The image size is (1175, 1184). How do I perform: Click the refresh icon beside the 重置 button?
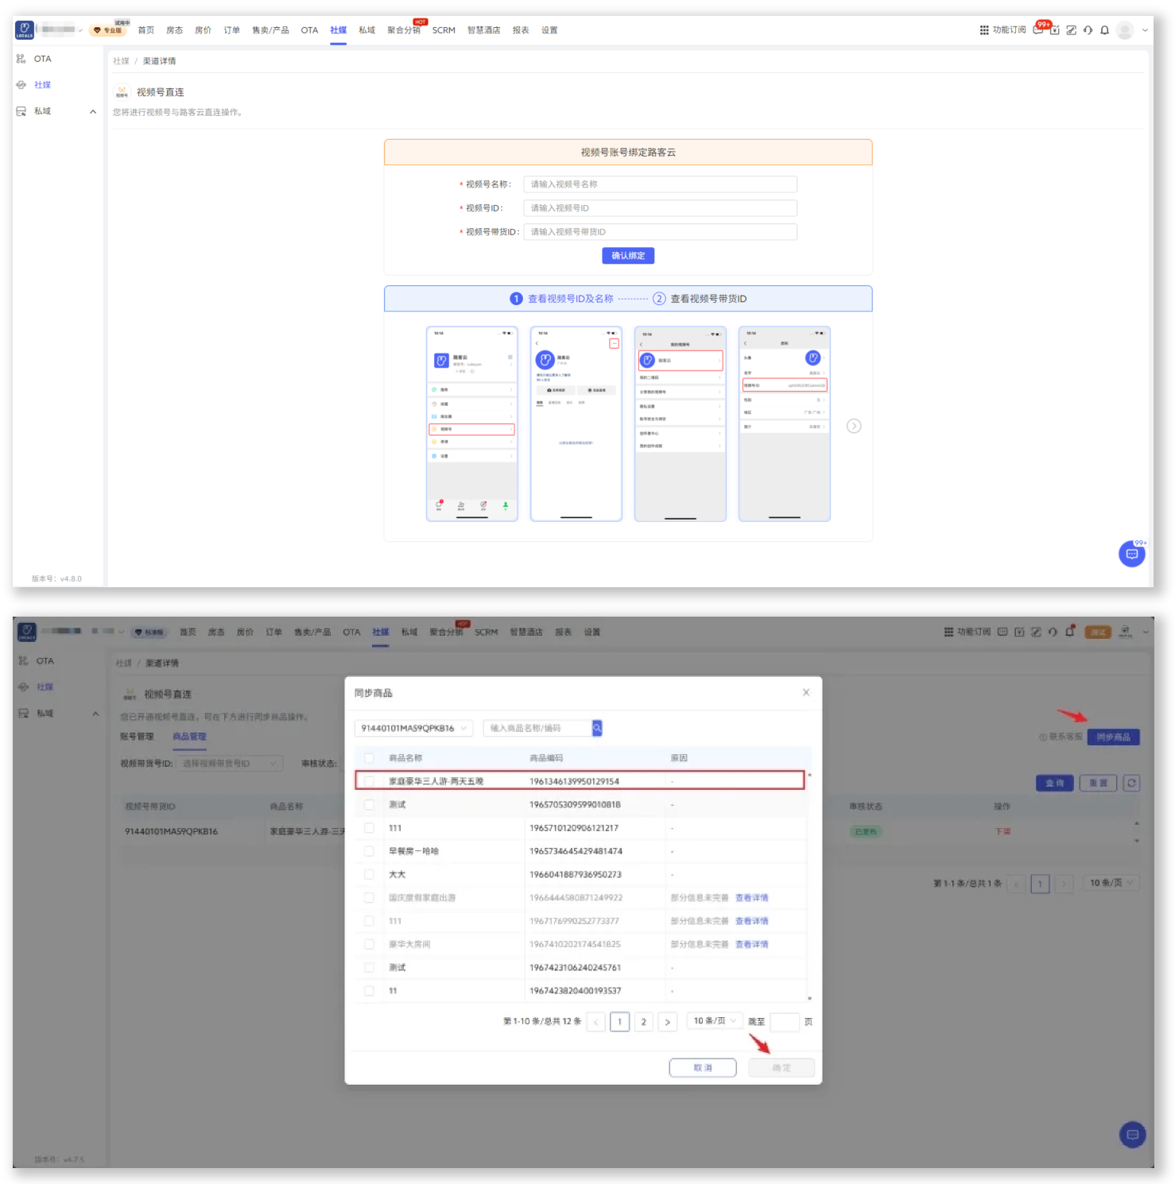(x=1131, y=784)
